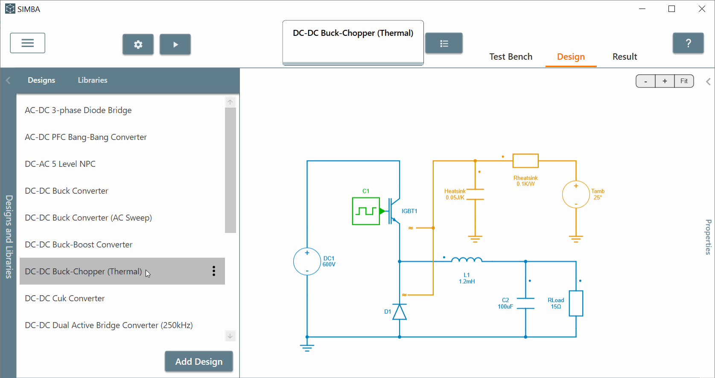Image resolution: width=715 pixels, height=378 pixels.
Task: Run simulation with play button
Action: [x=175, y=44]
